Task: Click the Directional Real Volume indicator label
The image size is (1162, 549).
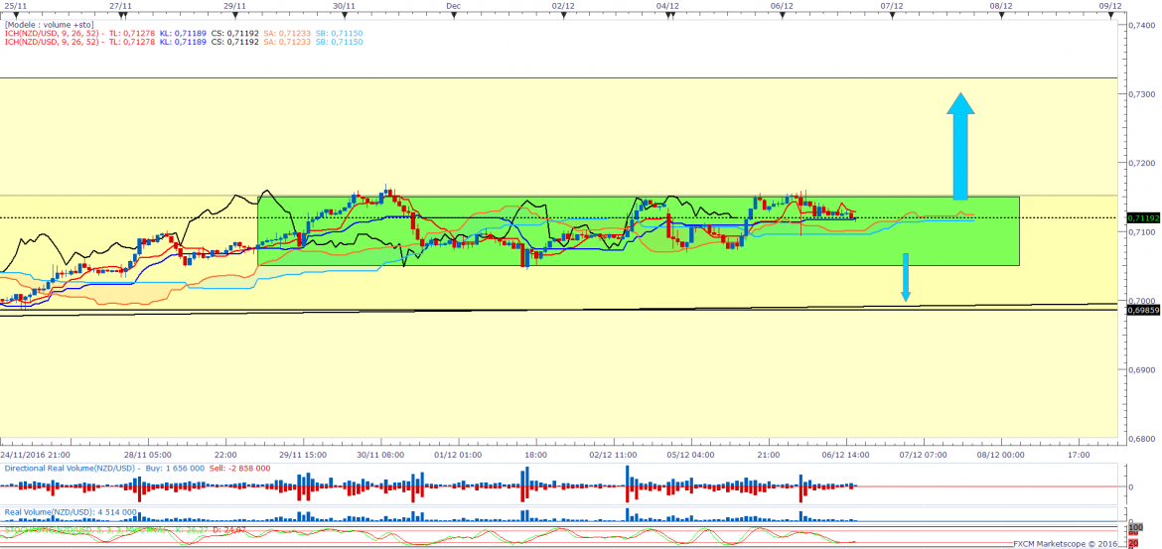Action: click(66, 467)
